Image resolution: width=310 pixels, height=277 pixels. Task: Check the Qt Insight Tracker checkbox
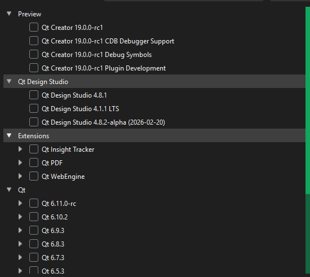coord(34,149)
